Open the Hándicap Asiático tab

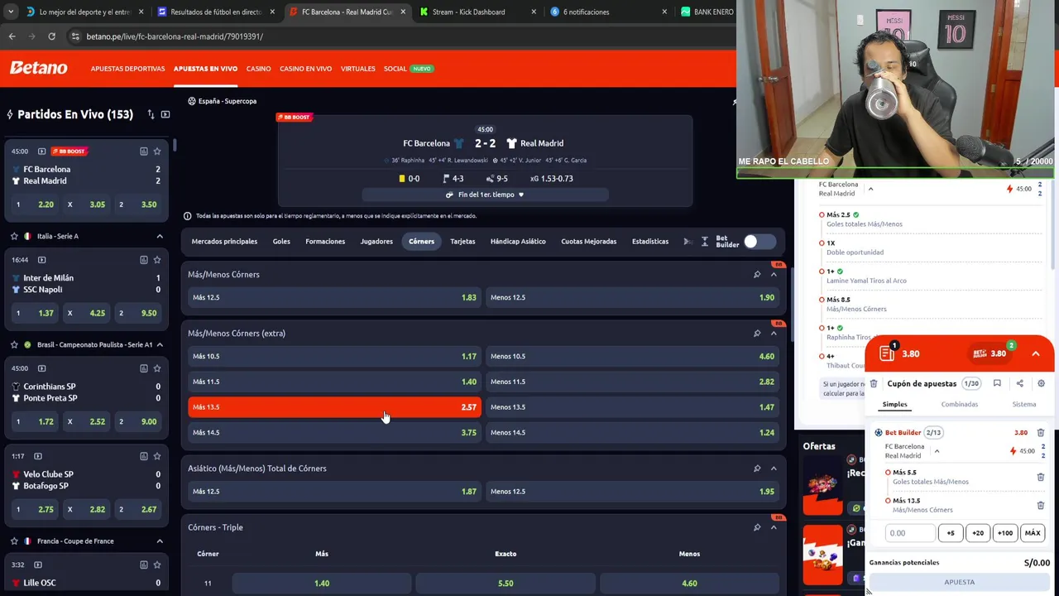518,242
